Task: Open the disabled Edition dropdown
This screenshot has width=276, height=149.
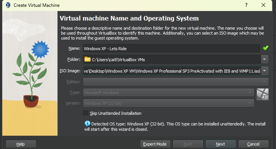Action: tap(175, 82)
